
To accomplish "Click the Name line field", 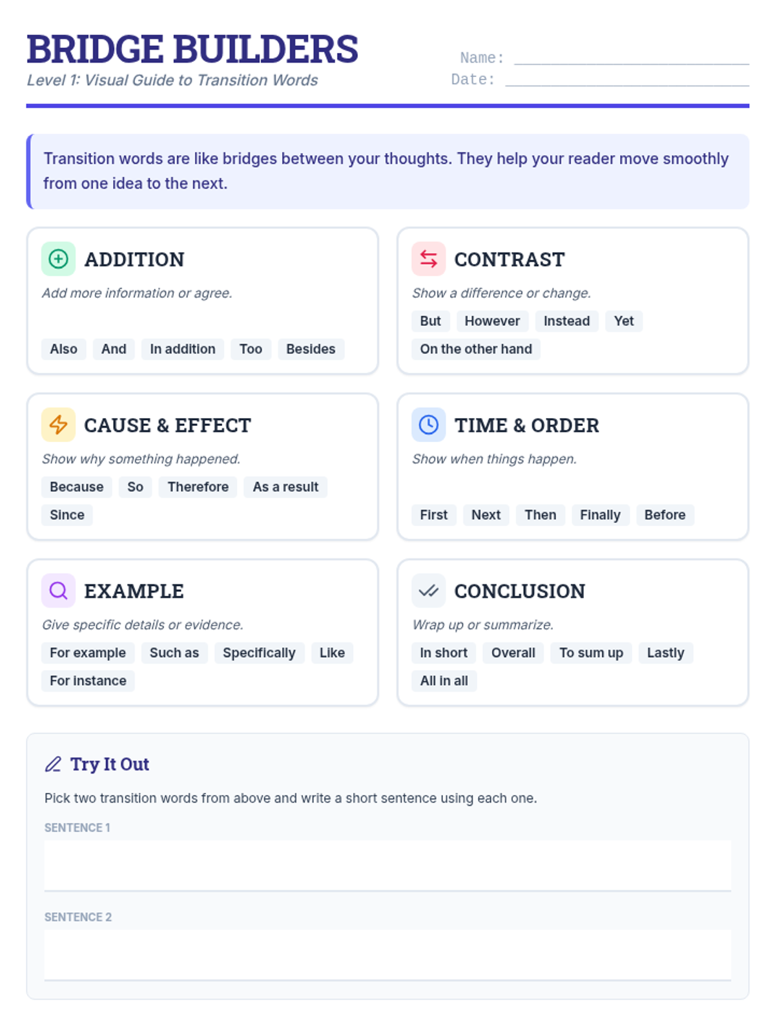I will point(631,57).
